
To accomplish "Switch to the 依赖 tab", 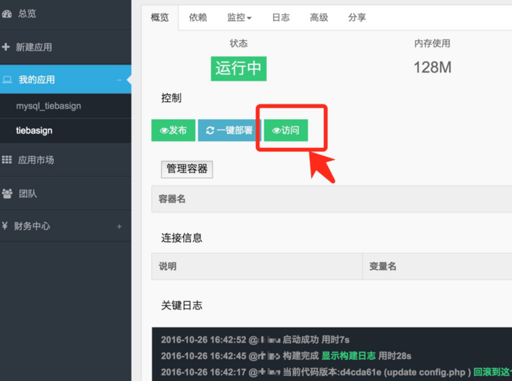I will pyautogui.click(x=198, y=18).
